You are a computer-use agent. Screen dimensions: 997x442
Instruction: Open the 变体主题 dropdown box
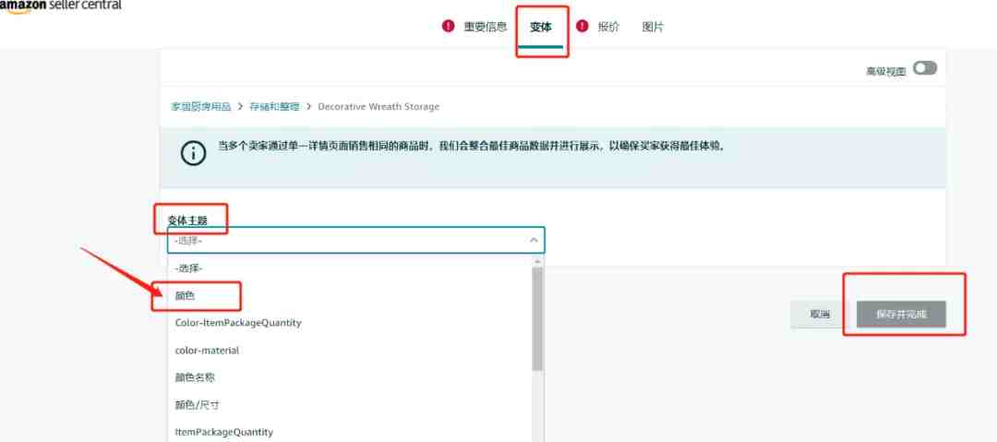[356, 241]
